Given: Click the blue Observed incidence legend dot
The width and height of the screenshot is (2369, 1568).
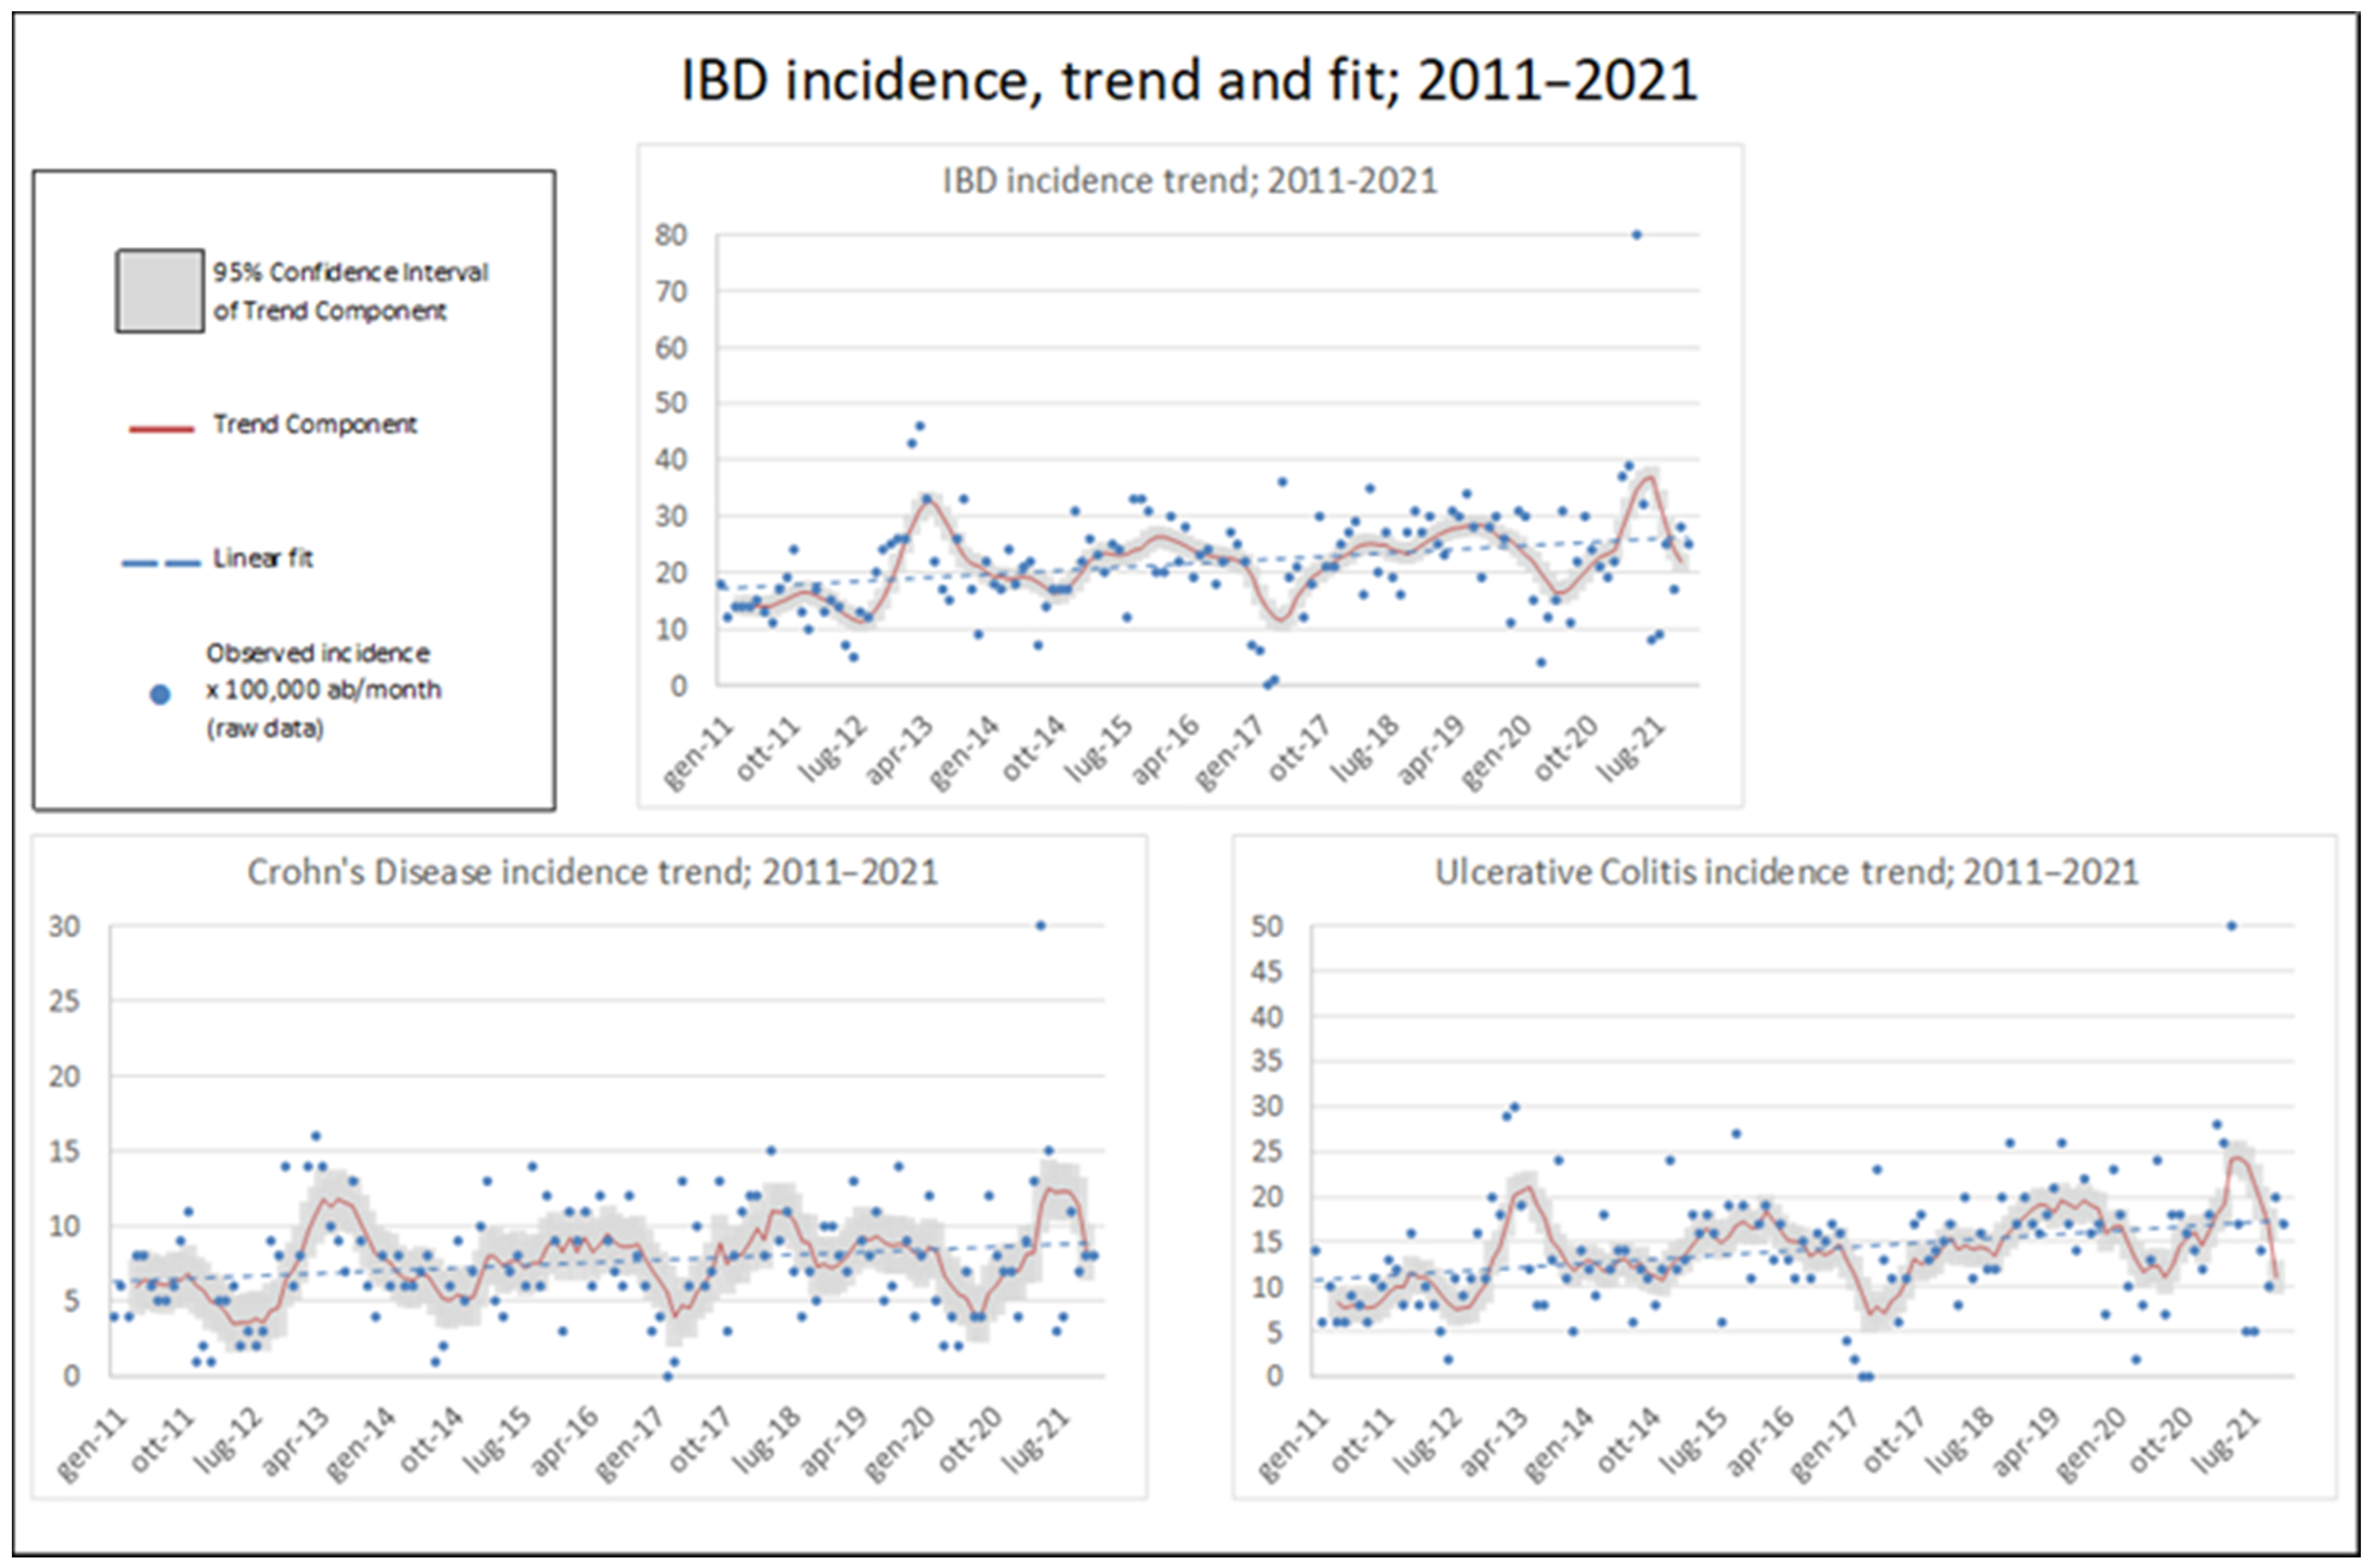Looking at the screenshot, I should pyautogui.click(x=159, y=694).
